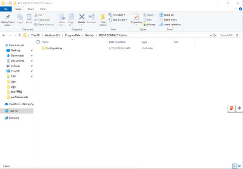Click Cut in the Clipboard group
This screenshot has height=169, width=243.
point(38,15)
